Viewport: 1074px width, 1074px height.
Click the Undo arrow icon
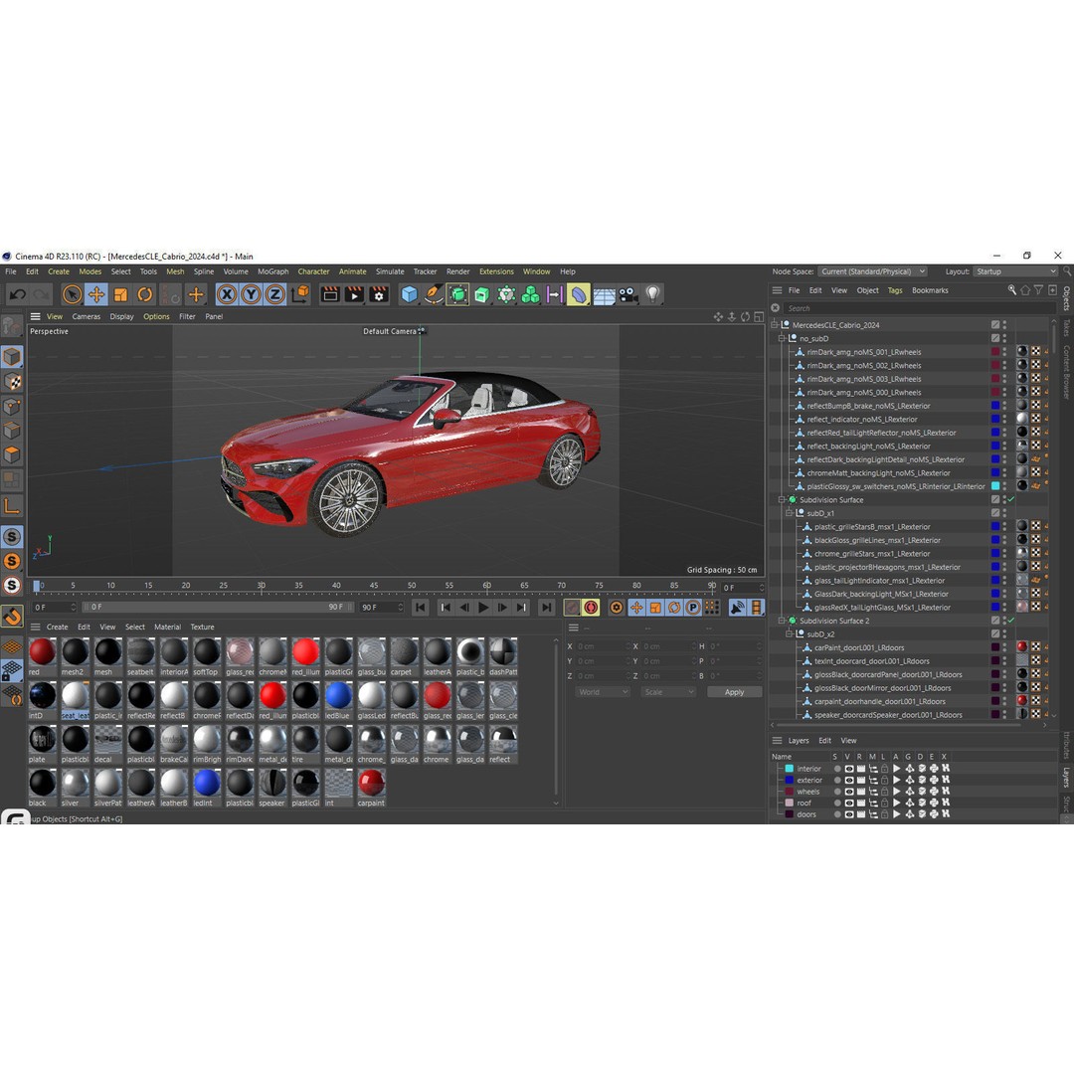17,294
